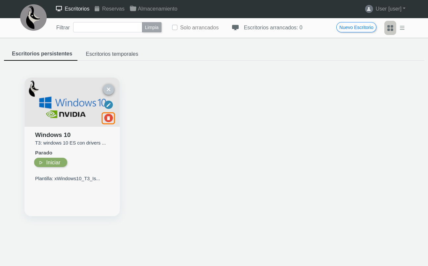The image size is (428, 266).
Task: Enable the Solo arrancados checkbox
Action: click(175, 27)
